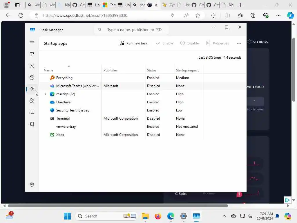This screenshot has height=223, width=297.
Task: Select the Xbox startup entry
Action: coord(60,135)
